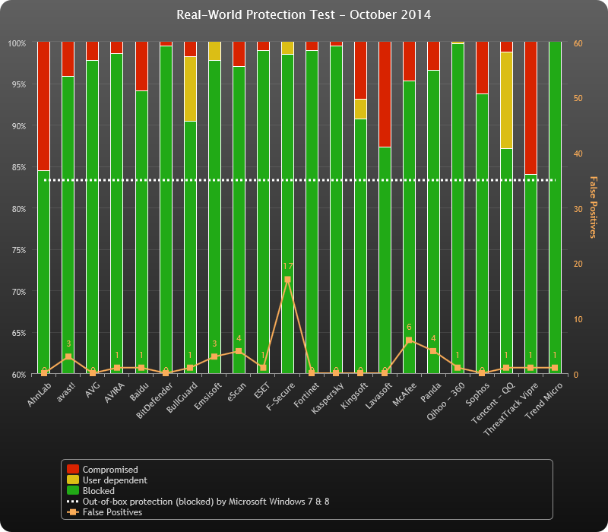The image size is (608, 532).
Task: Click the white dotted legend line marker
Action: pyautogui.click(x=73, y=502)
